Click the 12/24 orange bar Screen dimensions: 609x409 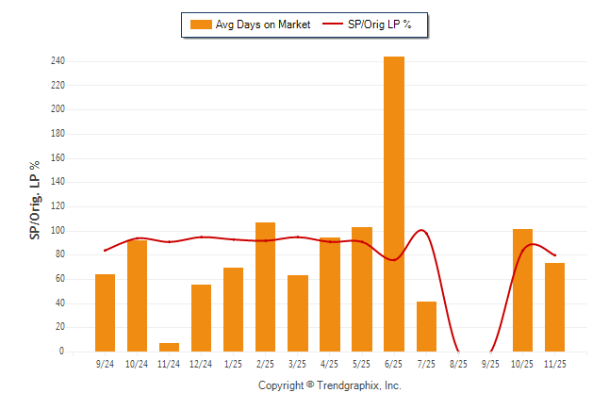click(x=201, y=318)
